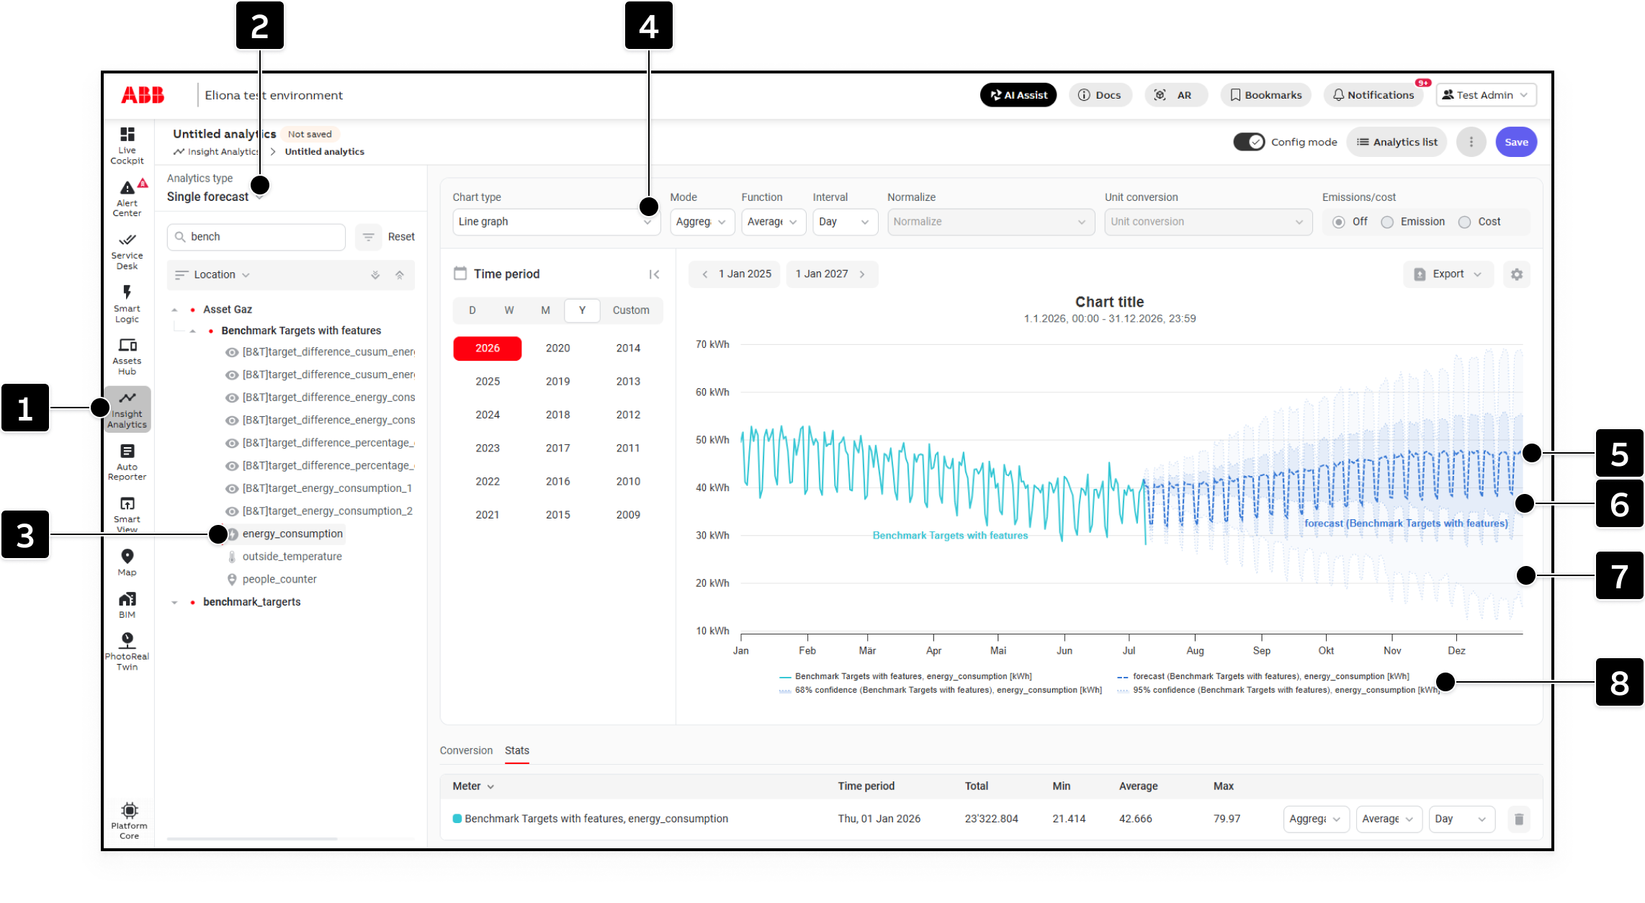Screen dimensions: 1645x903
Task: Click the bench search field
Action: (x=256, y=237)
